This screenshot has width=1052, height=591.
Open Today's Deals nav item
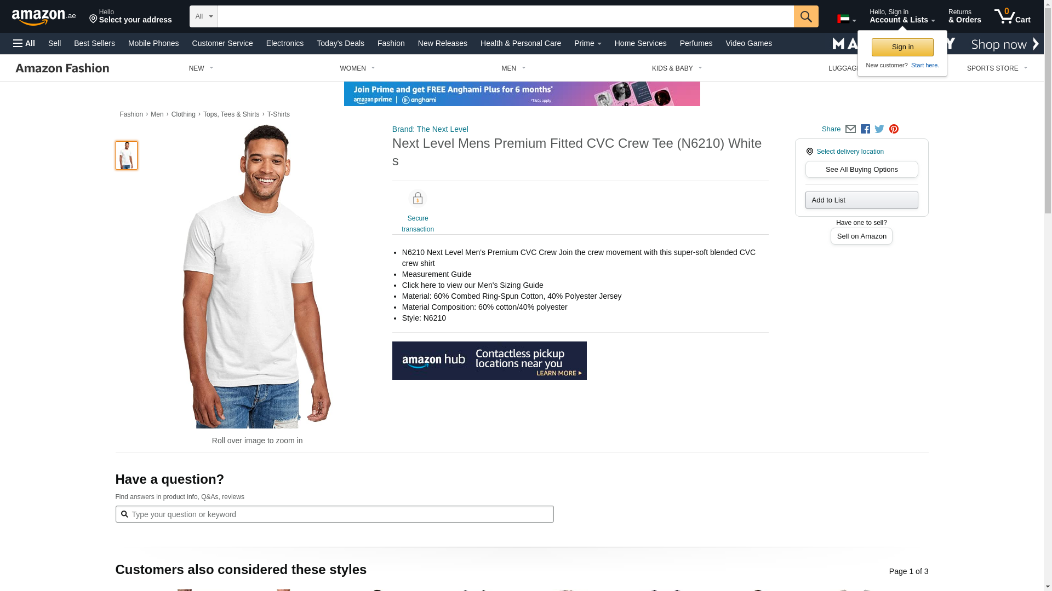(x=340, y=43)
